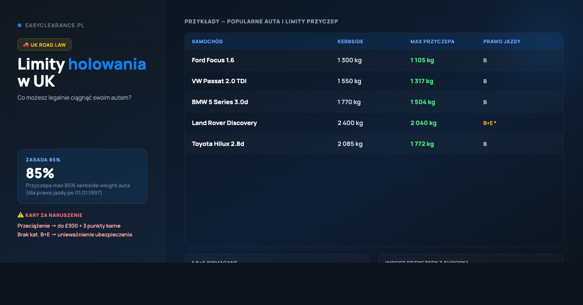Select the Land Rover Discovery name

[x=224, y=123]
